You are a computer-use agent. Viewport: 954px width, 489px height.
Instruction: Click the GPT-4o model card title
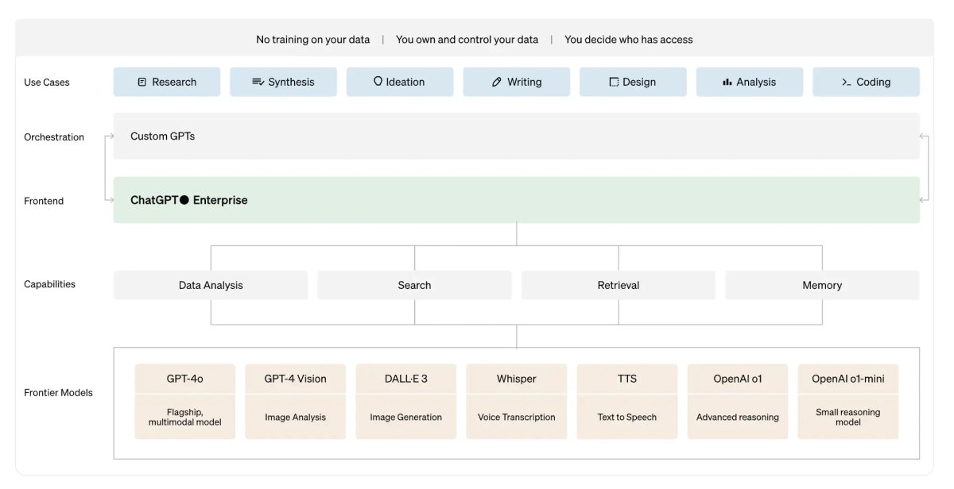pyautogui.click(x=185, y=379)
